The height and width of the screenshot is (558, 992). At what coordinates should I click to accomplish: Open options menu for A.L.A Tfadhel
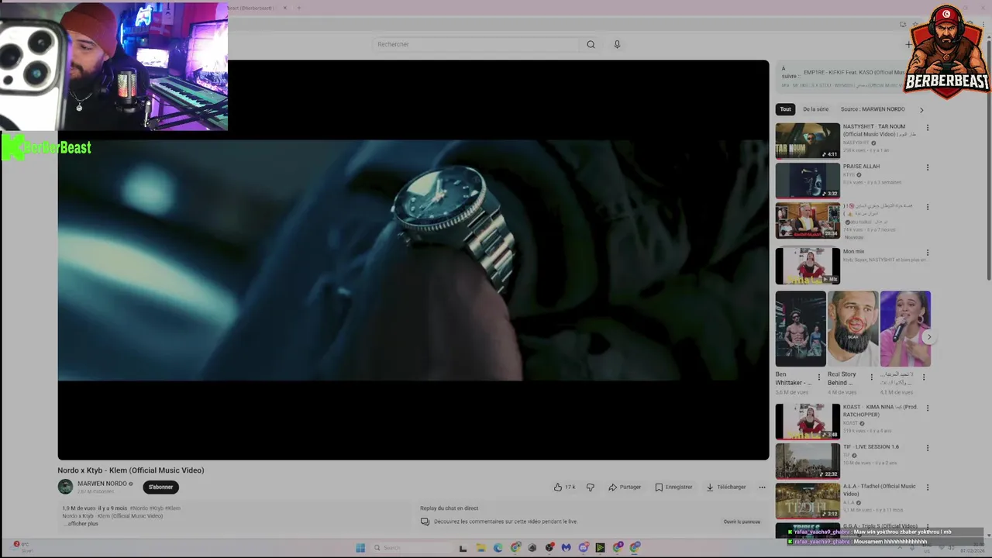click(x=927, y=488)
